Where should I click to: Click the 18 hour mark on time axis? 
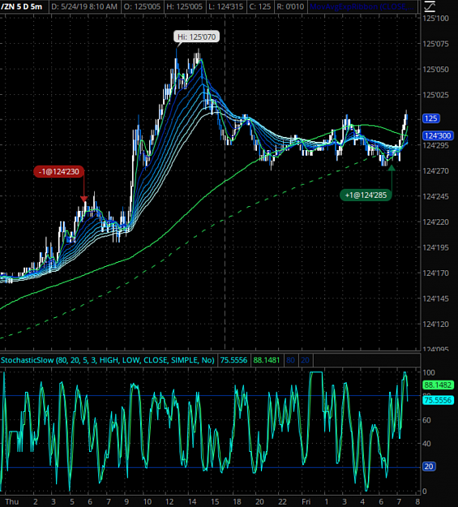(238, 501)
